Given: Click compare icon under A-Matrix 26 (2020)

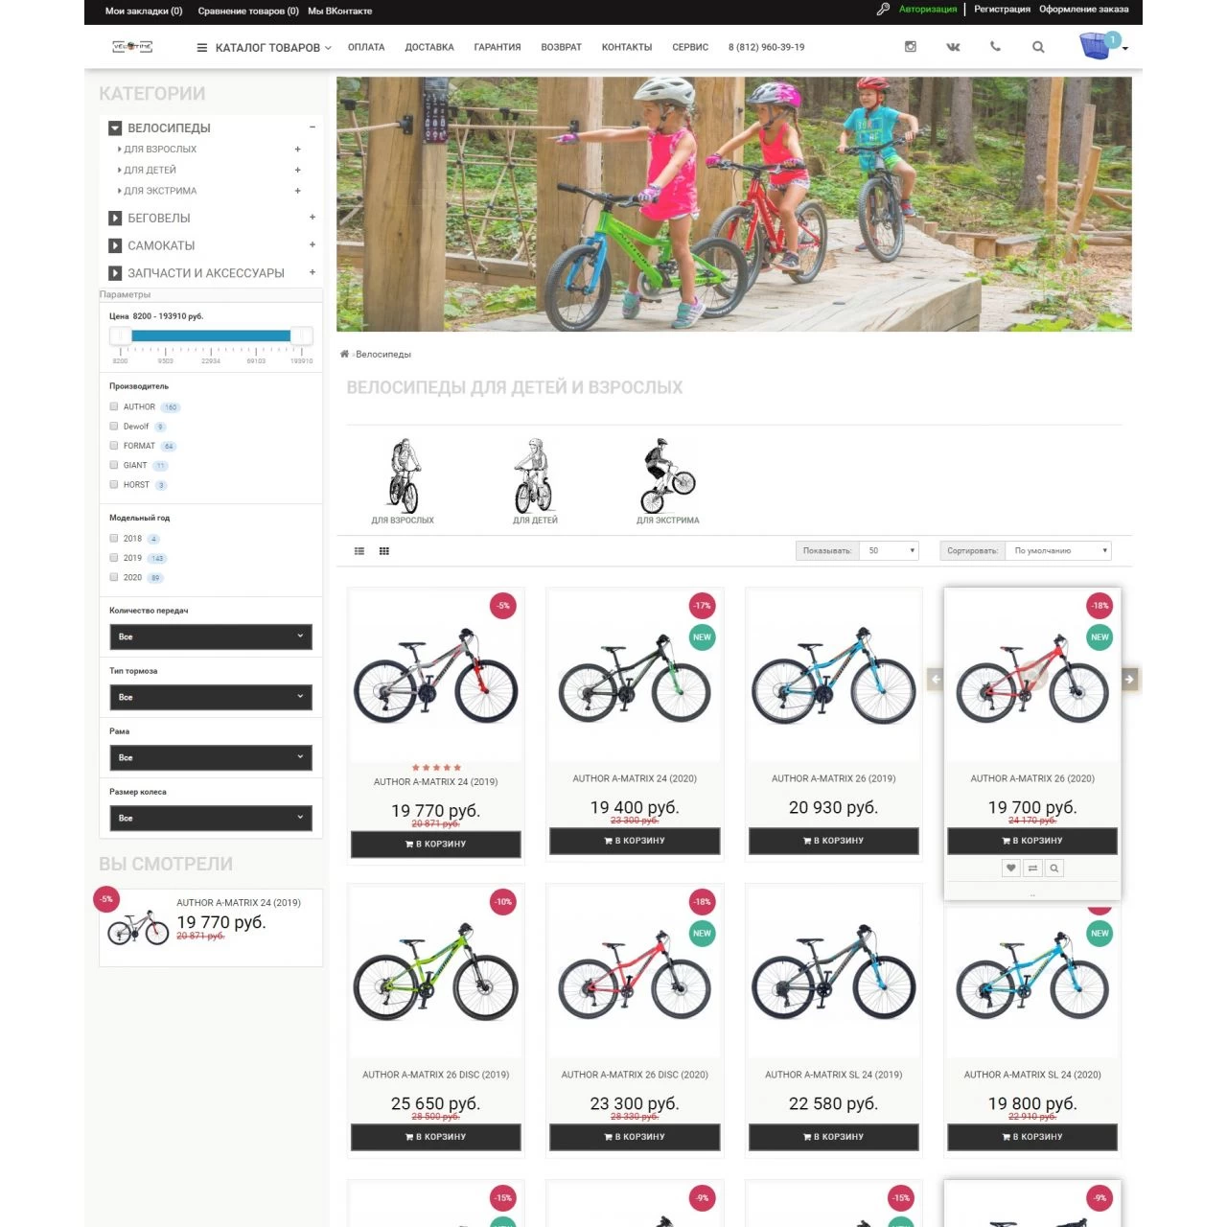Looking at the screenshot, I should [x=1032, y=868].
